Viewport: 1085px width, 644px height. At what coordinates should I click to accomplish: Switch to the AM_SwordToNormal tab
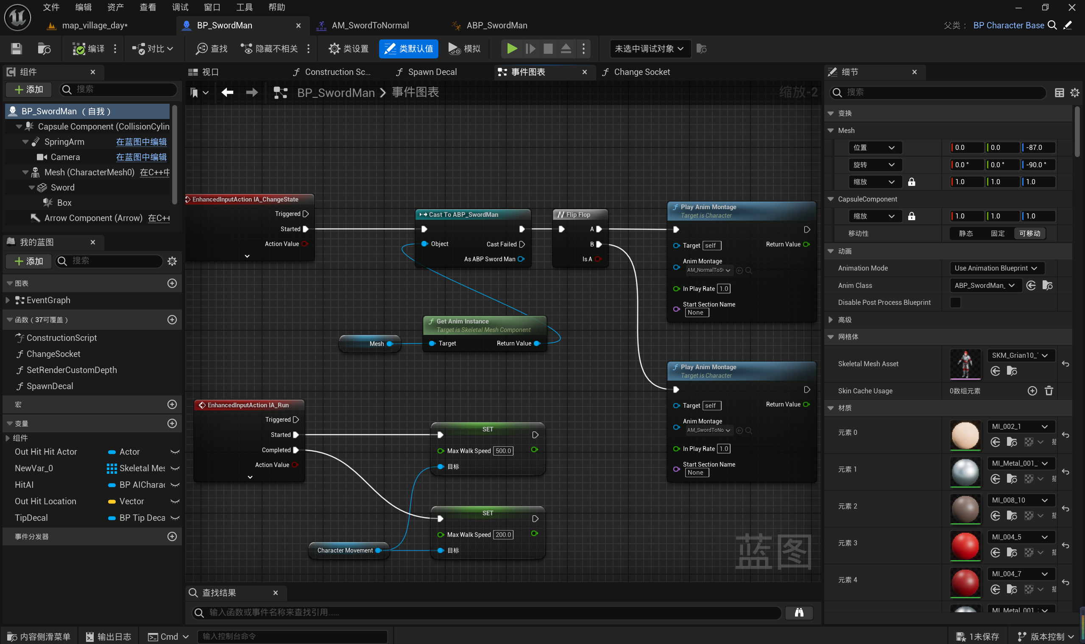(370, 25)
